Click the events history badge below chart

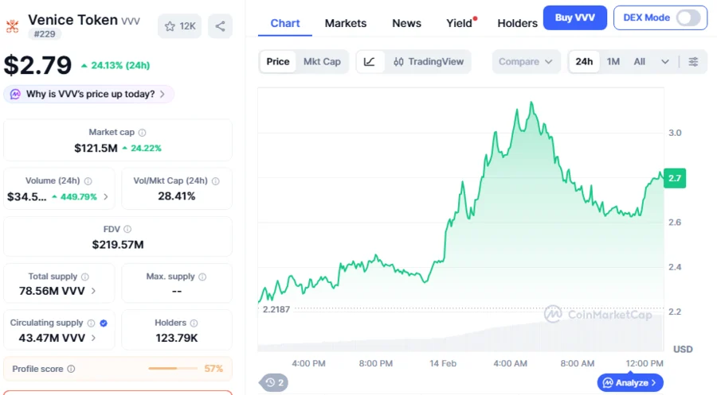tap(275, 382)
